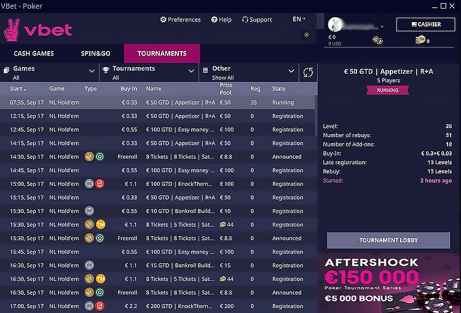Click the Help question mark icon
This screenshot has height=313, width=461.
coord(214,20)
